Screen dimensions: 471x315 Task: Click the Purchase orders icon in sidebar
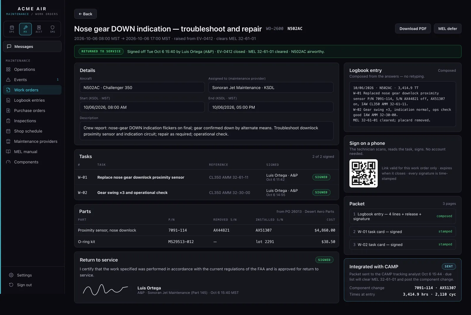tap(8, 110)
